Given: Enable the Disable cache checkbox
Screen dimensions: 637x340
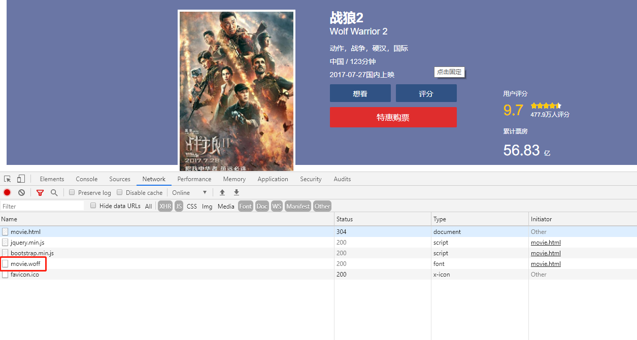Looking at the screenshot, I should (x=120, y=192).
